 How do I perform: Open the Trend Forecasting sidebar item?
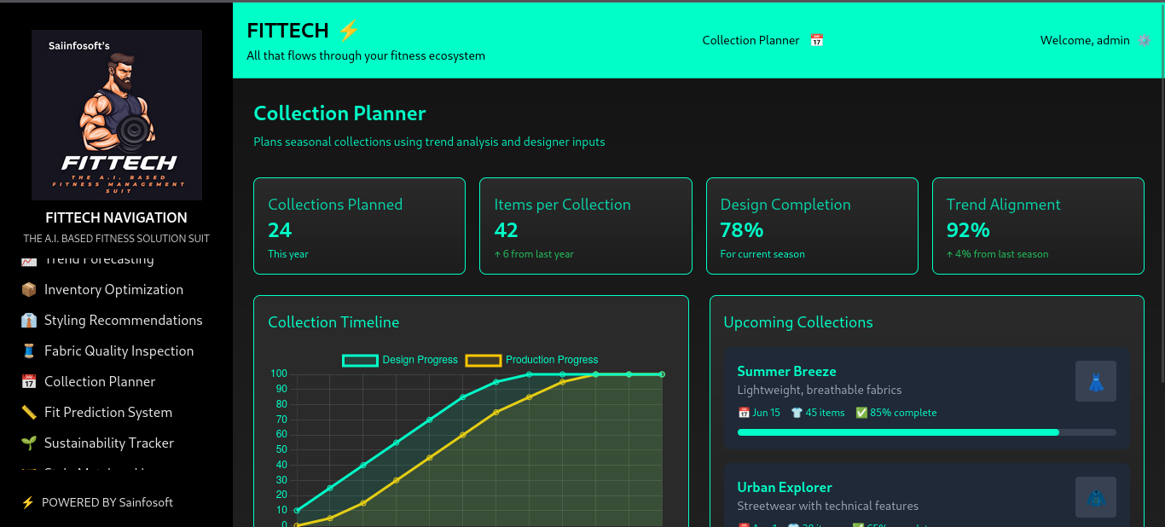coord(99,260)
